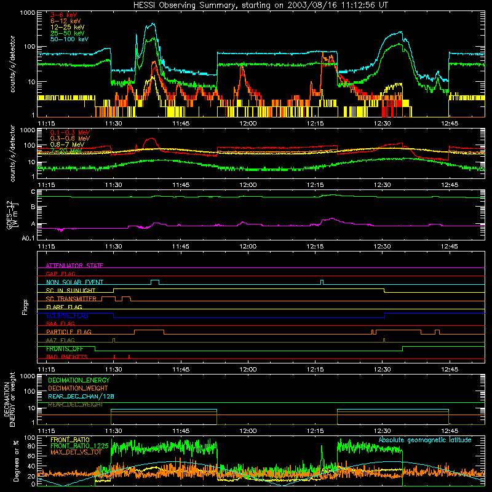This screenshot has height=492, width=492.
Task: Pick the 50-100 keV legend label
Action: 69,39
